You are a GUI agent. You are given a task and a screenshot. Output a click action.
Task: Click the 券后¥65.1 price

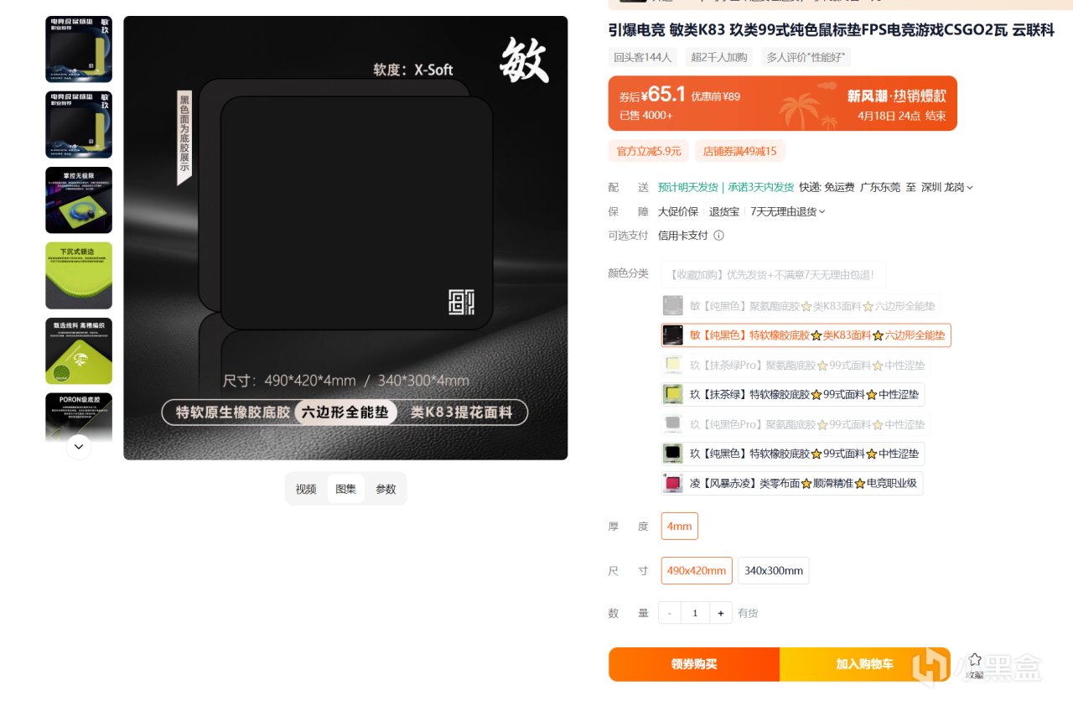653,94
